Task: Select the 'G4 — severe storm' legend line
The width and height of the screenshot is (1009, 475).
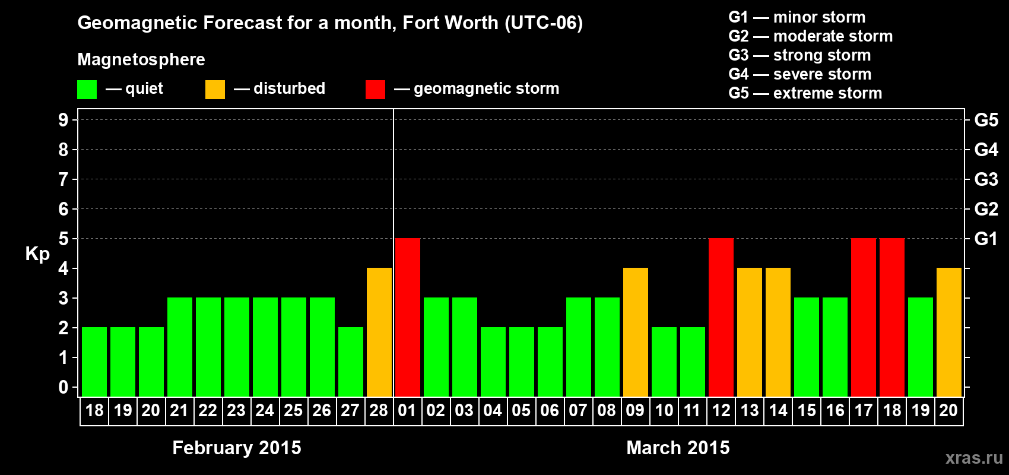Action: tap(799, 74)
